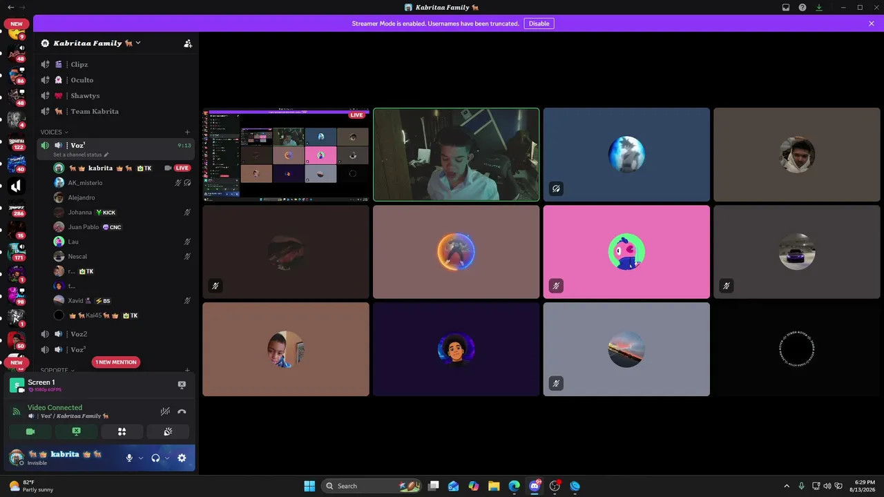The image size is (884, 497).
Task: Open User Settings gear
Action: click(x=182, y=458)
